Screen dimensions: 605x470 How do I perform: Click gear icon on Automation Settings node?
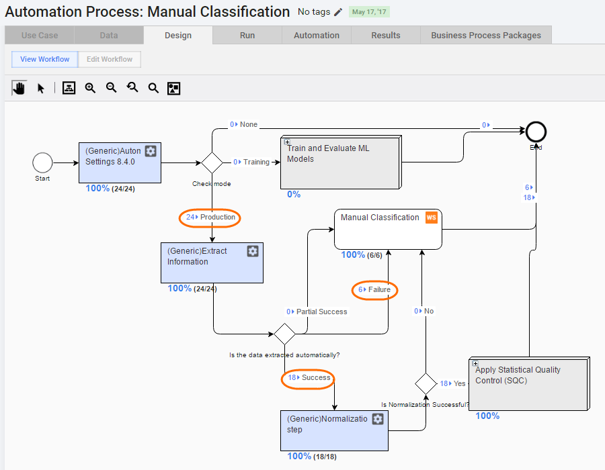click(x=151, y=151)
